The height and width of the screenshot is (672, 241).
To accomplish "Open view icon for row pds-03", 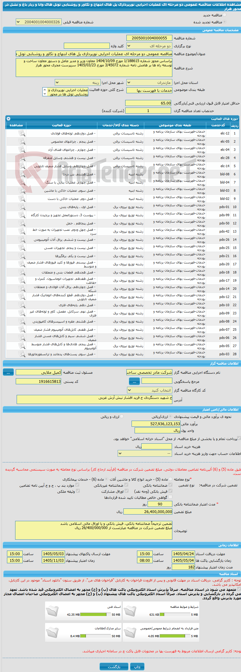I will [22, 354].
